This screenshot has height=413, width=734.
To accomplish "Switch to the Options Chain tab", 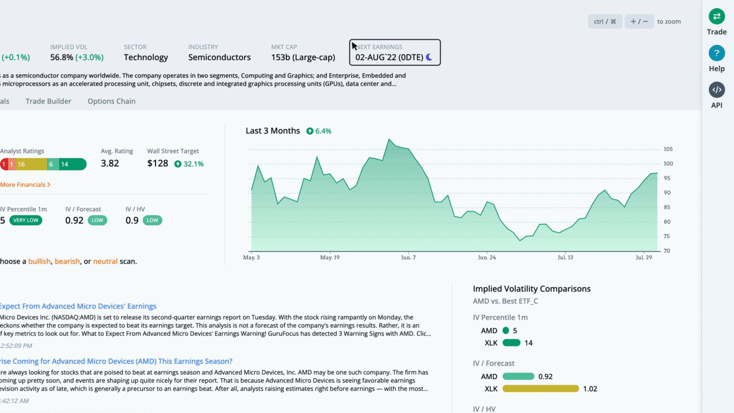I will pyautogui.click(x=112, y=101).
